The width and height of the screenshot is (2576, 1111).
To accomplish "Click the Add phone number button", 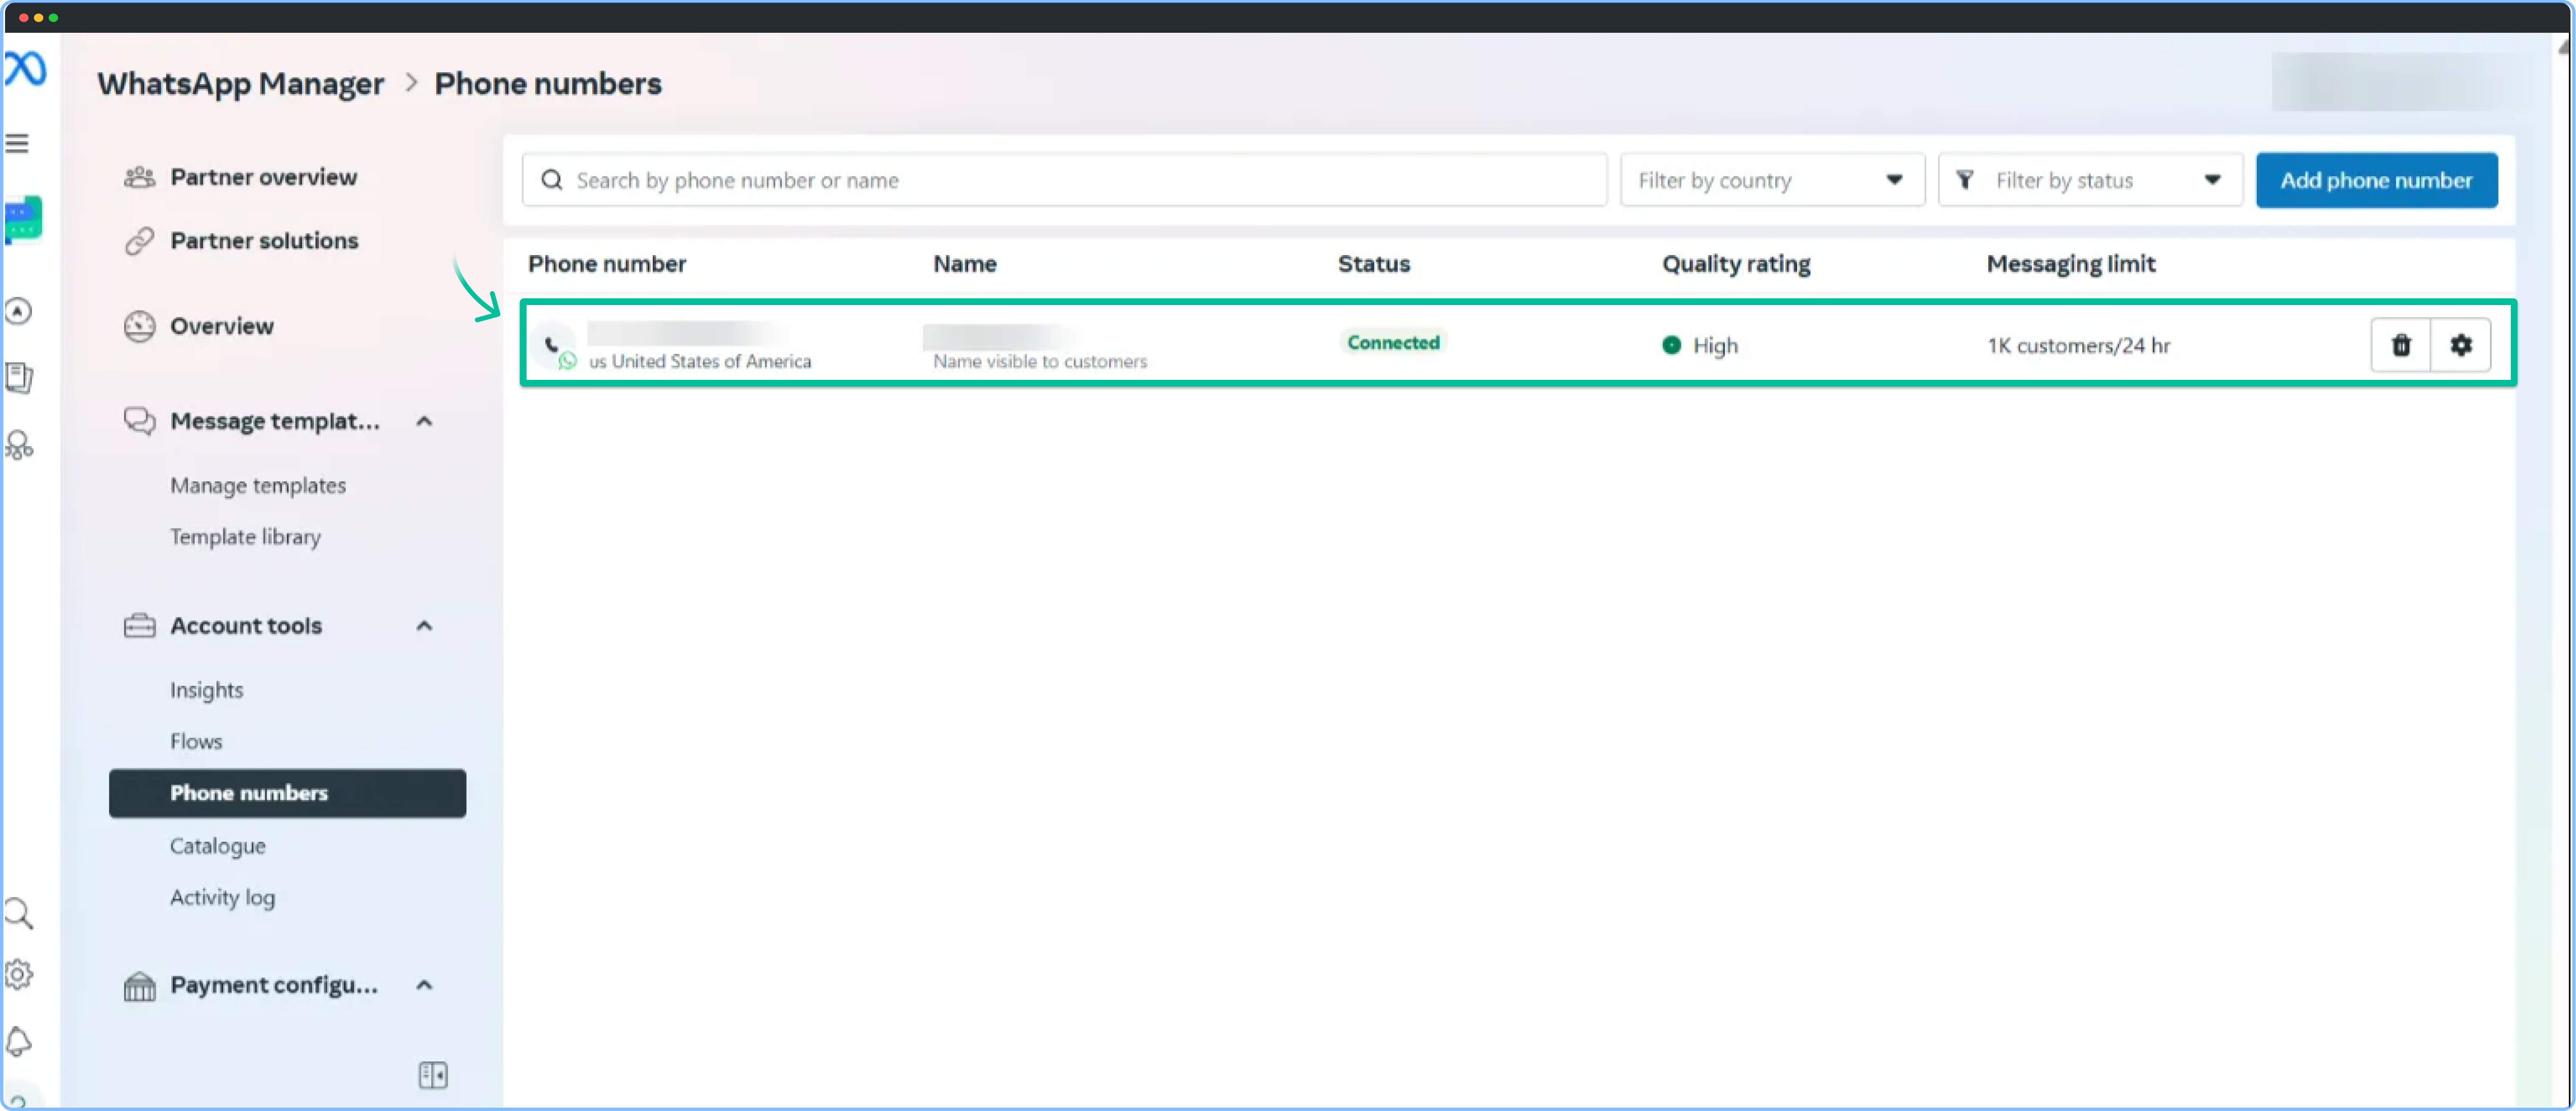I will pyautogui.click(x=2376, y=180).
